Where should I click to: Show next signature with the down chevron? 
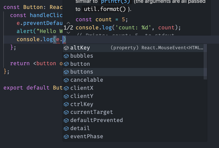[68, 33]
